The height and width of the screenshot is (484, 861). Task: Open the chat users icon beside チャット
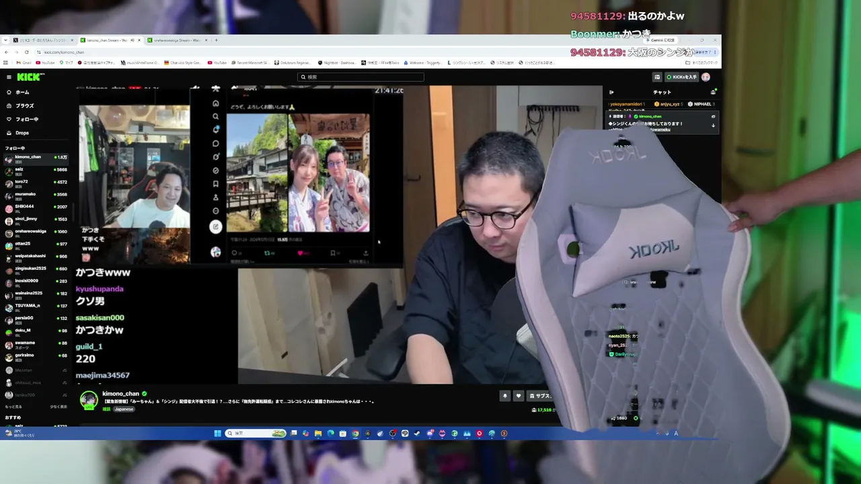pyautogui.click(x=713, y=92)
